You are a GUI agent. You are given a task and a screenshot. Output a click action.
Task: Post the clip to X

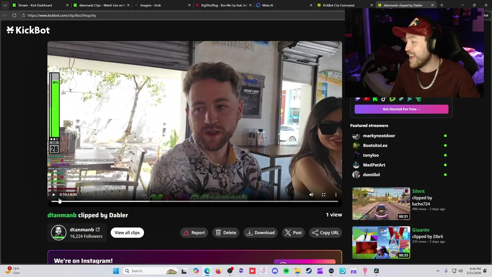pyautogui.click(x=293, y=233)
